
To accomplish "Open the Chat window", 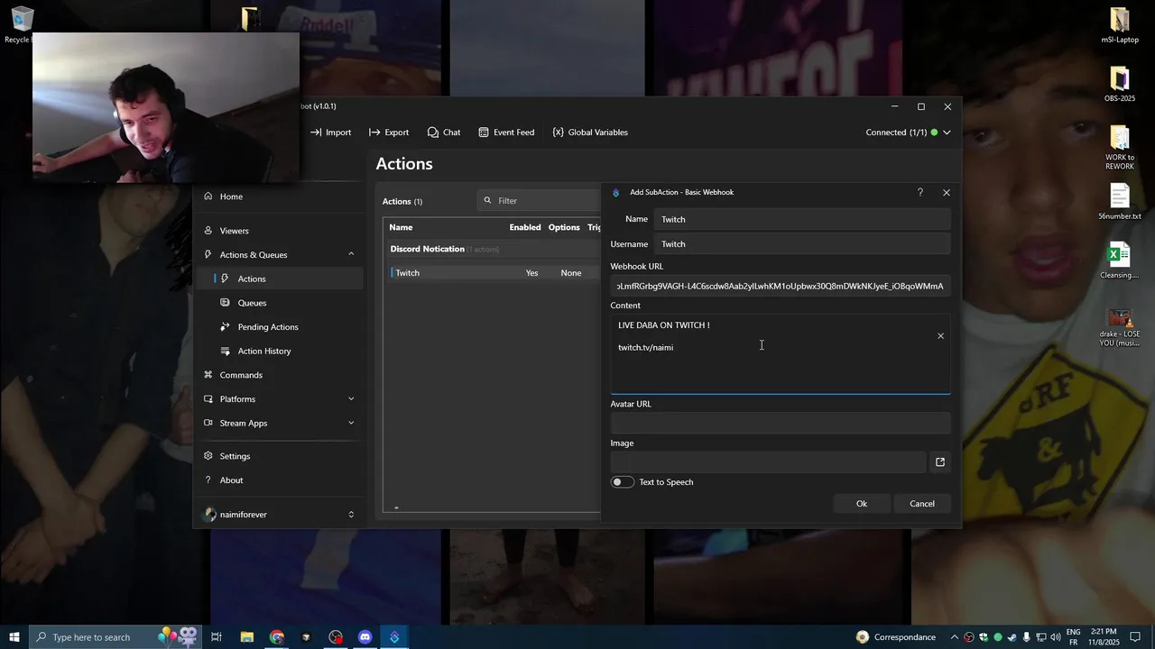I will [x=444, y=133].
